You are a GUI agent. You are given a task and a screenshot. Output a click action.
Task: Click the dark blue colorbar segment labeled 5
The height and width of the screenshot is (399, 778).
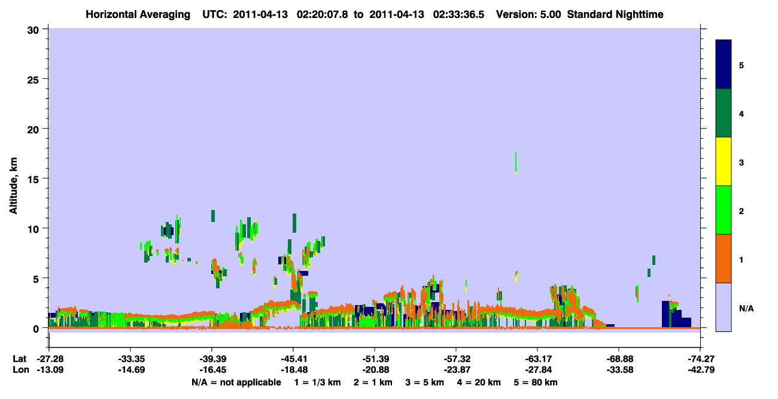(x=724, y=64)
